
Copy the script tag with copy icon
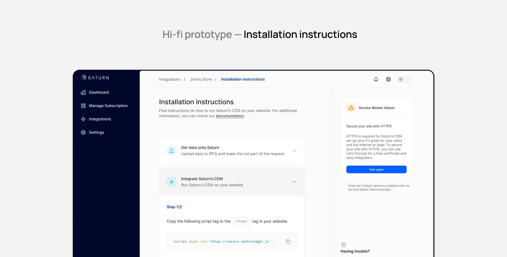point(288,242)
